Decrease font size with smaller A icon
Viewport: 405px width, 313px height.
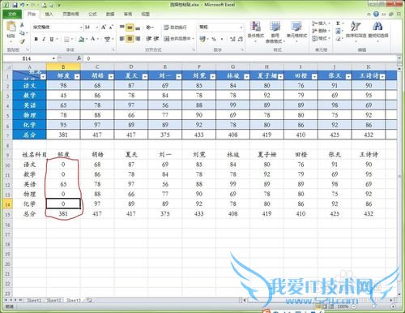[111, 27]
